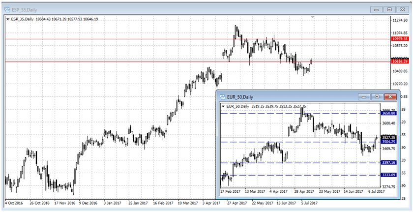Click the 3504.25 dashed line price label

coord(388,142)
